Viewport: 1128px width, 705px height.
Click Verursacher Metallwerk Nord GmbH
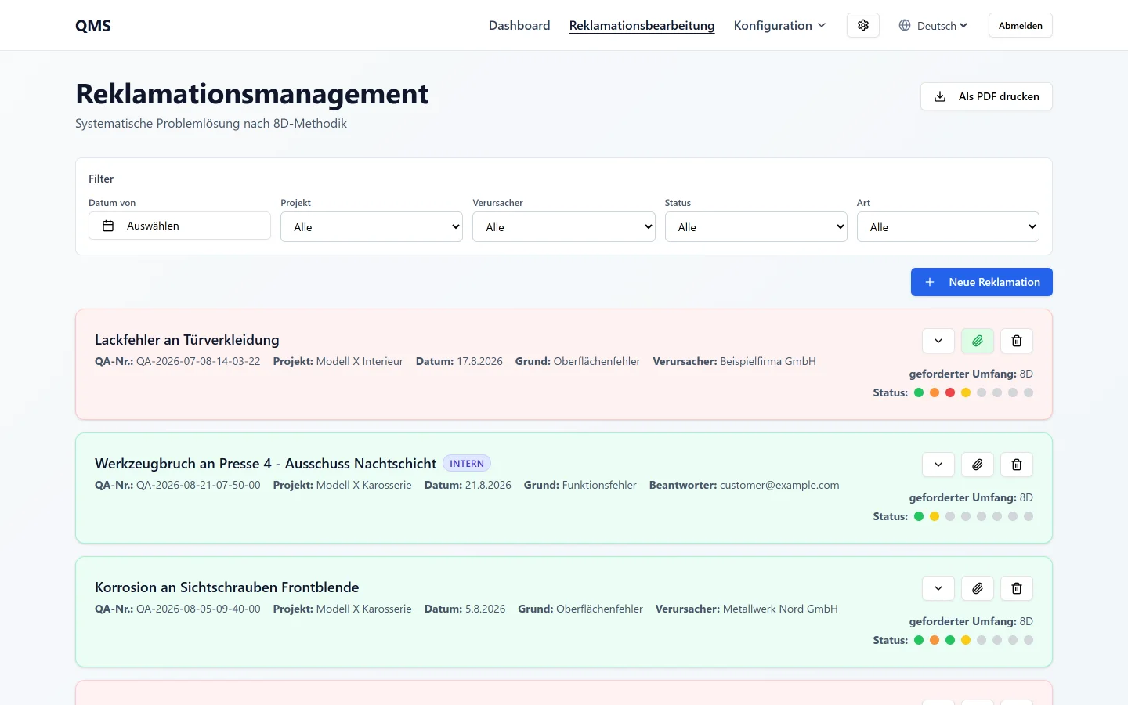point(780,609)
